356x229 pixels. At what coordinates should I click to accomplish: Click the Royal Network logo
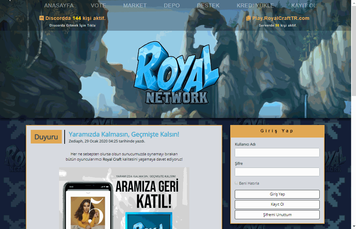[x=177, y=73]
